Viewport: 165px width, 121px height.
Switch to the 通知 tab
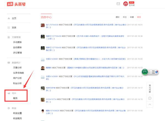pos(118,17)
